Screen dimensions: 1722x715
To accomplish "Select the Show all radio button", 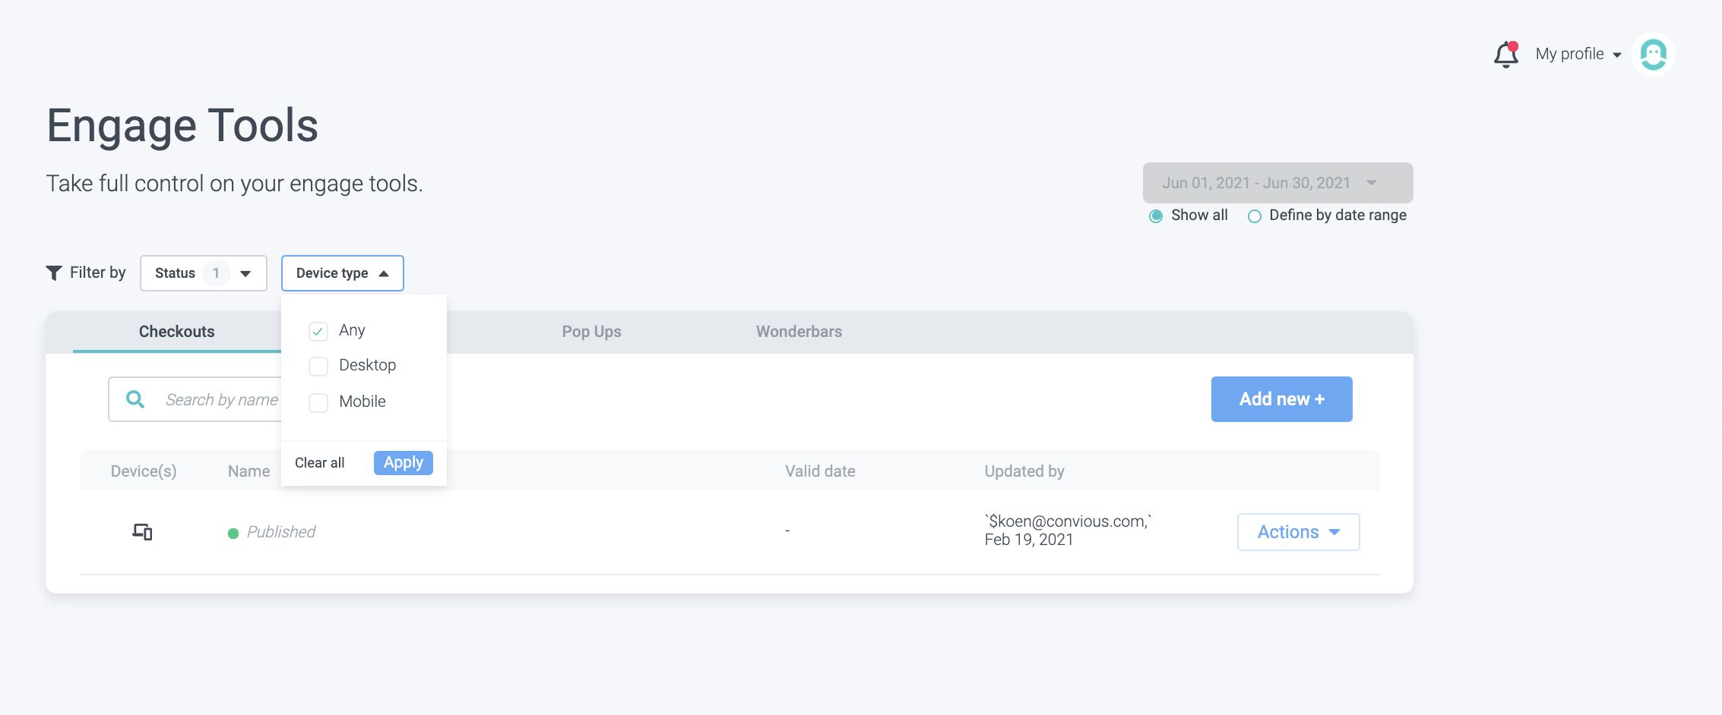I will click(x=1156, y=216).
